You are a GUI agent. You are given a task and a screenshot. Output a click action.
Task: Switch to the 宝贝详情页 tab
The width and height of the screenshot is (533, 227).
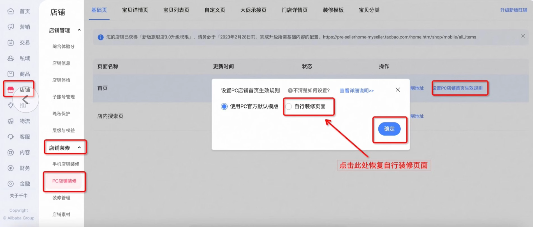tap(135, 10)
